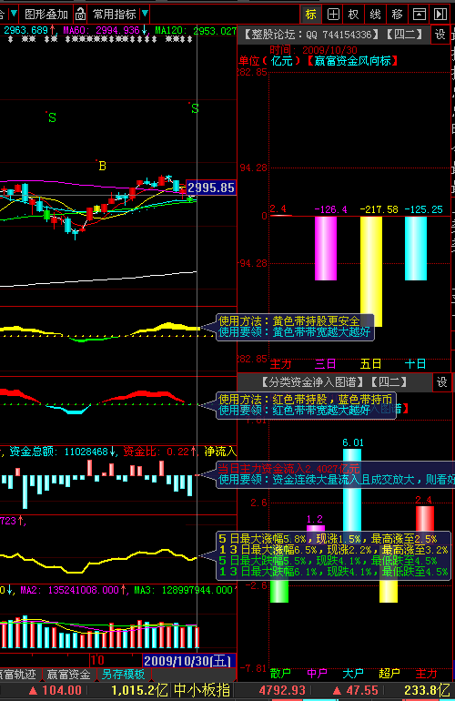Click the collapse panel window icon

[419, 15]
